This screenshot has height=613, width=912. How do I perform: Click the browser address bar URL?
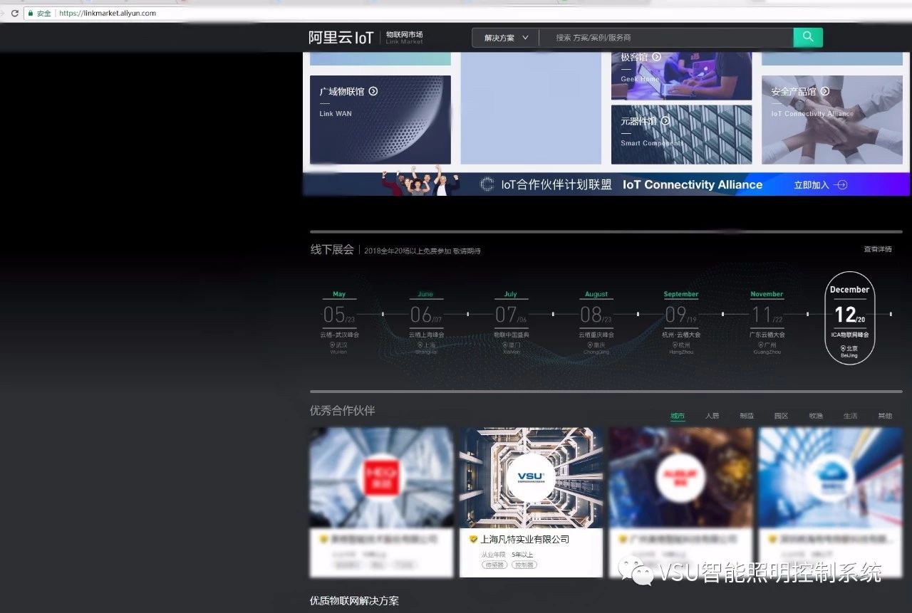pyautogui.click(x=108, y=13)
